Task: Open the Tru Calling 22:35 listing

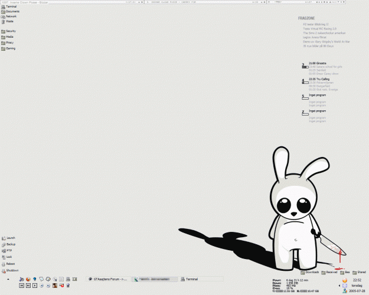Action: click(319, 78)
